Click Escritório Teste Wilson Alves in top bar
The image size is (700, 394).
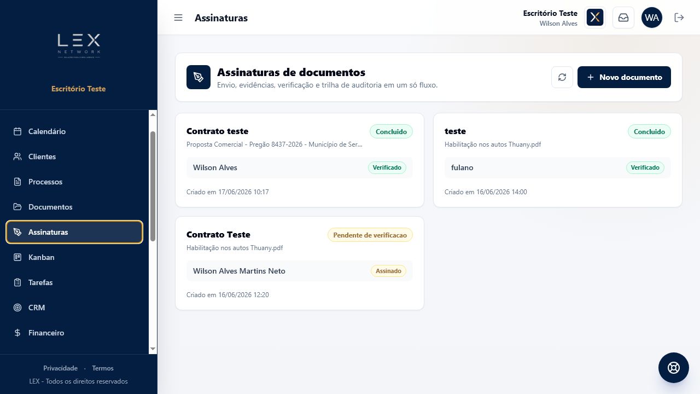550,18
